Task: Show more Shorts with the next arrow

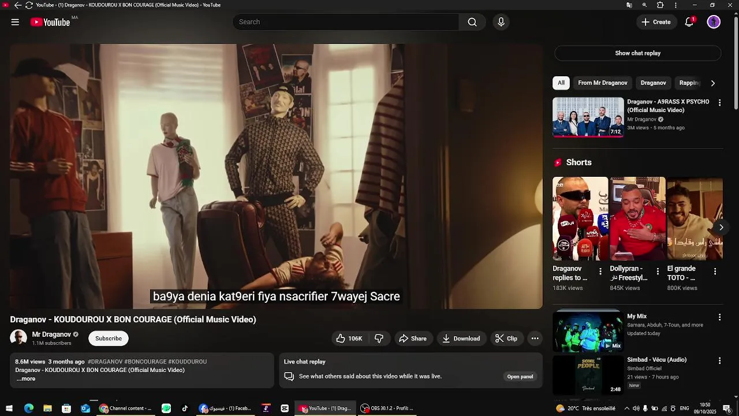Action: click(x=721, y=227)
